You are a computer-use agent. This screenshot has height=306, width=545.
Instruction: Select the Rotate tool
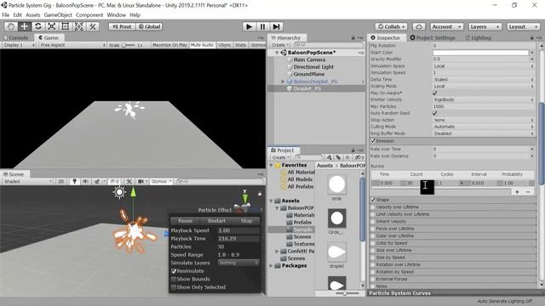pyautogui.click(x=37, y=26)
